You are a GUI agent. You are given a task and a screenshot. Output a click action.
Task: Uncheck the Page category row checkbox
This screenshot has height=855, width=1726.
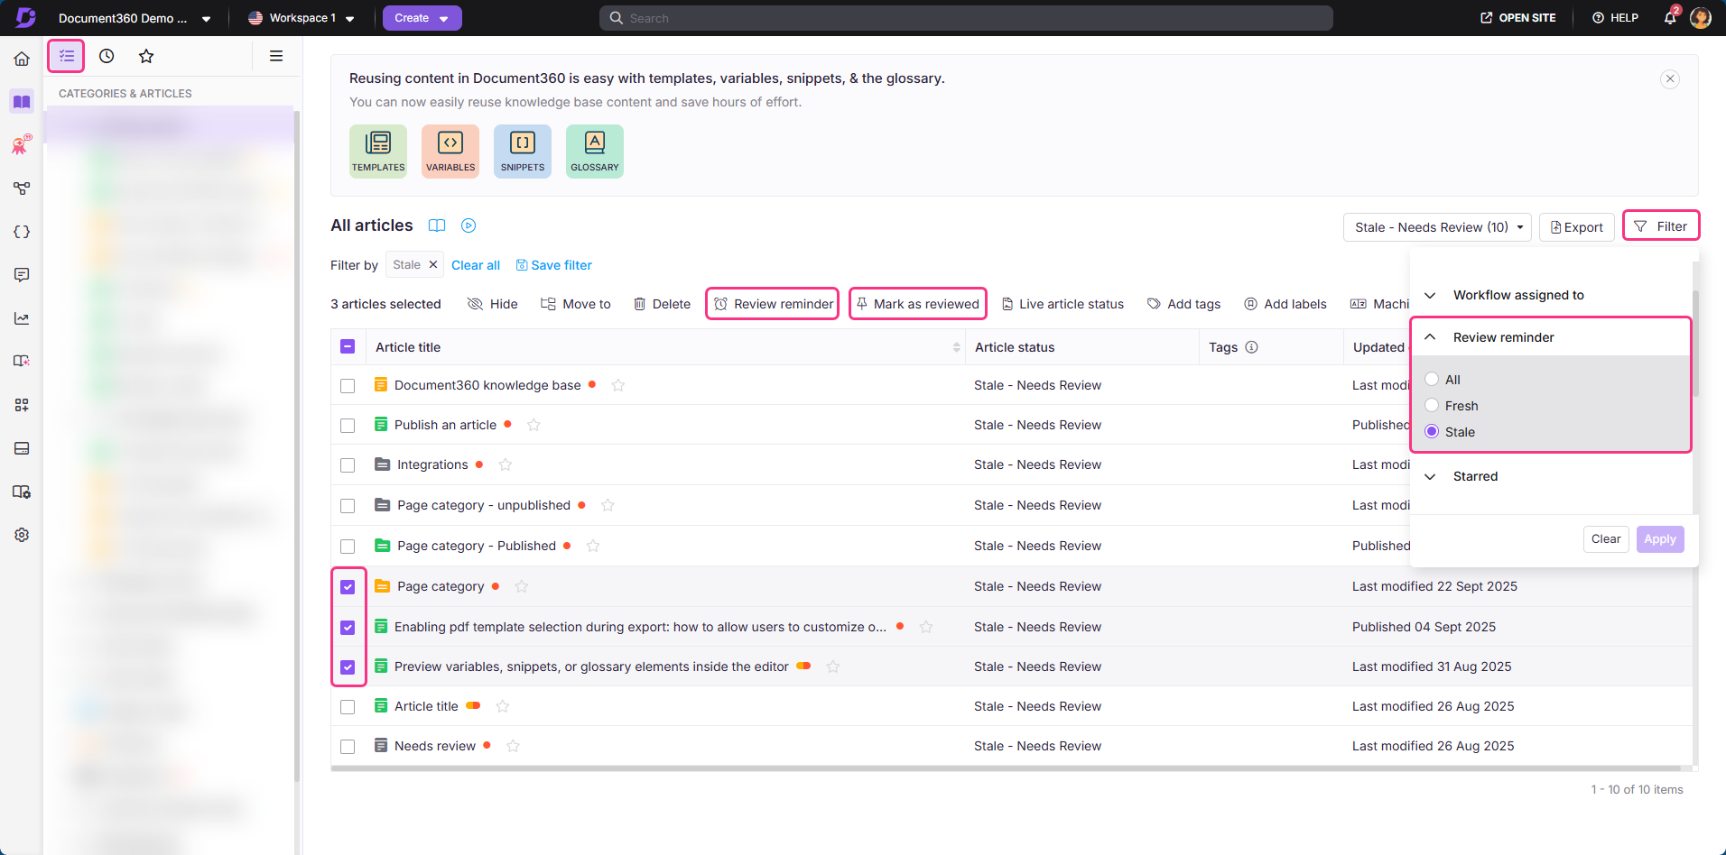coord(348,586)
